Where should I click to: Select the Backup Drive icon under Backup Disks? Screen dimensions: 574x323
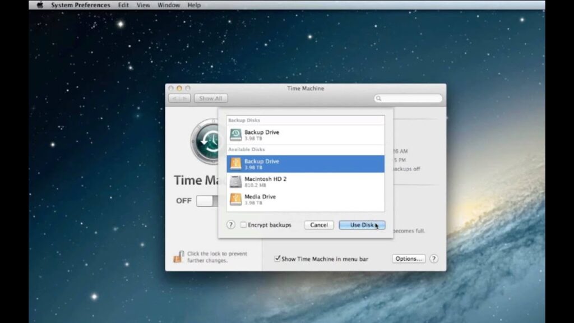click(x=236, y=134)
